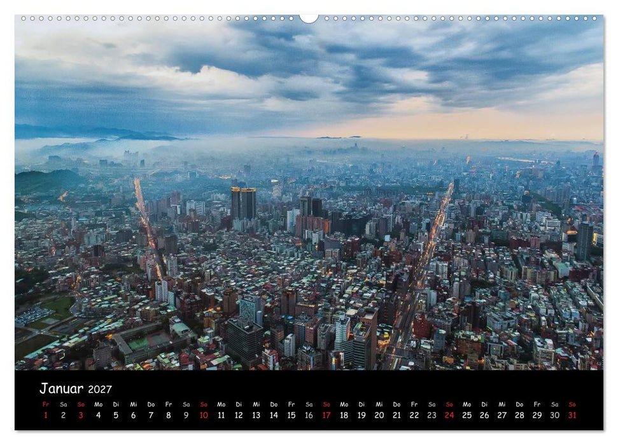Select date 12
Screen dimensions: 618x445
[x=239, y=415]
